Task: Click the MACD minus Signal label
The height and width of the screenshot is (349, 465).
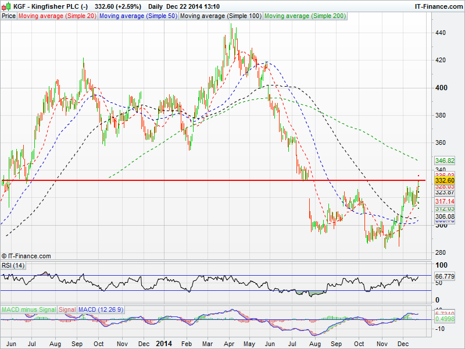Action: tap(28, 309)
